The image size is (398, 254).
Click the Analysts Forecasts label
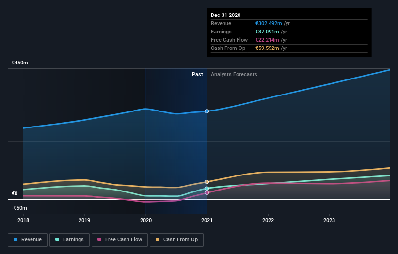(234, 74)
